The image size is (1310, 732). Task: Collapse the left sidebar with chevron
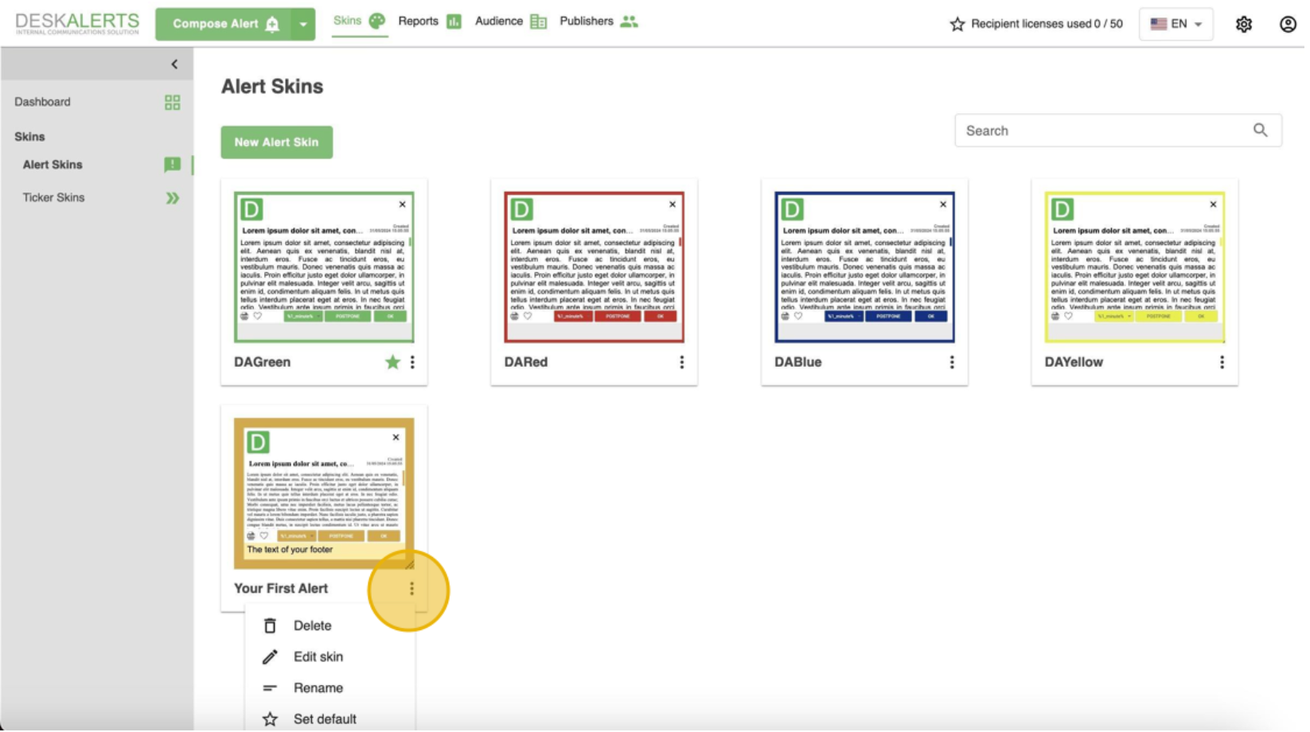(174, 64)
